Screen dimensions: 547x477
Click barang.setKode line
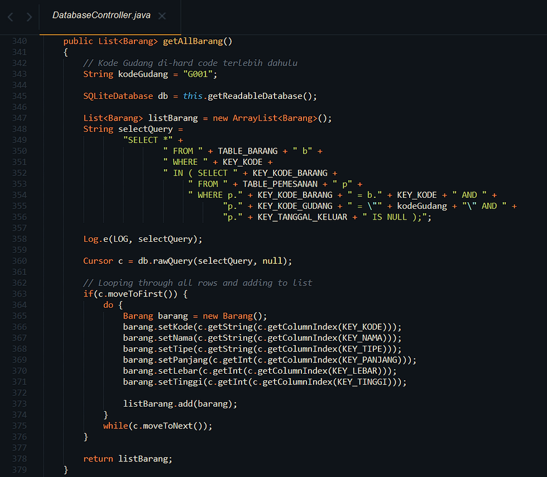[x=262, y=327]
